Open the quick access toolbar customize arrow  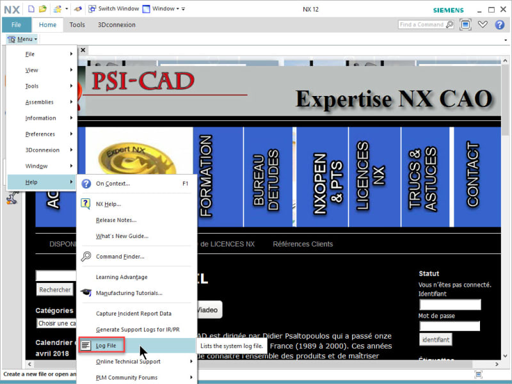(x=183, y=9)
